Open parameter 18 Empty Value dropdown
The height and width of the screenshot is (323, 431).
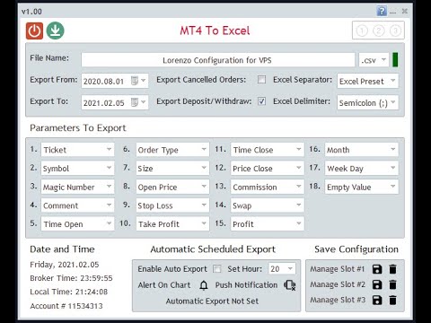(362, 187)
